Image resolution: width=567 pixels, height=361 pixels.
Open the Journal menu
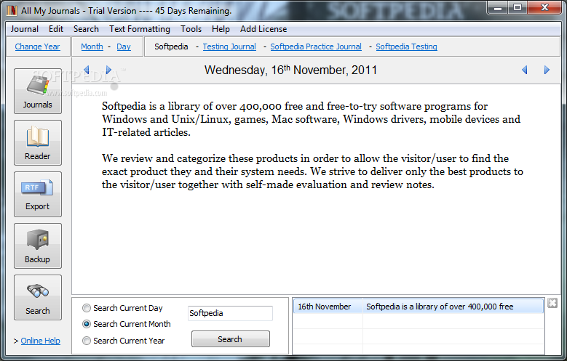point(25,29)
